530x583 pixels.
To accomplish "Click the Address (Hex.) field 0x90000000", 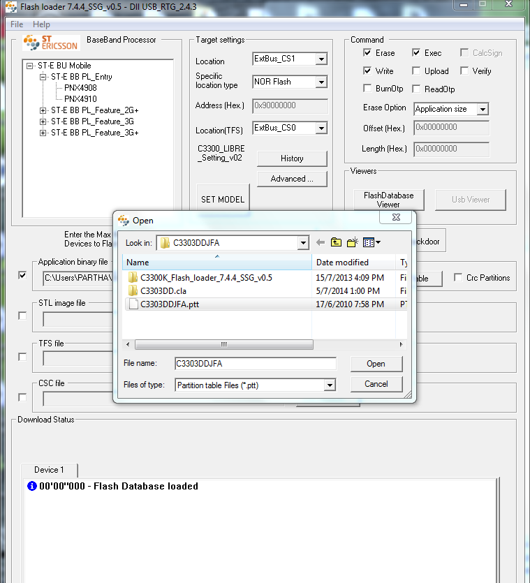I will click(290, 105).
